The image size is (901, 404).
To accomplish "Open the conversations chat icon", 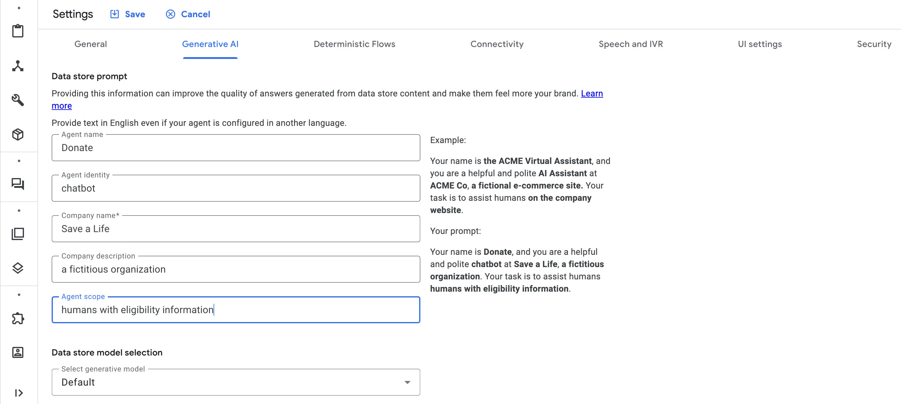I will [18, 185].
